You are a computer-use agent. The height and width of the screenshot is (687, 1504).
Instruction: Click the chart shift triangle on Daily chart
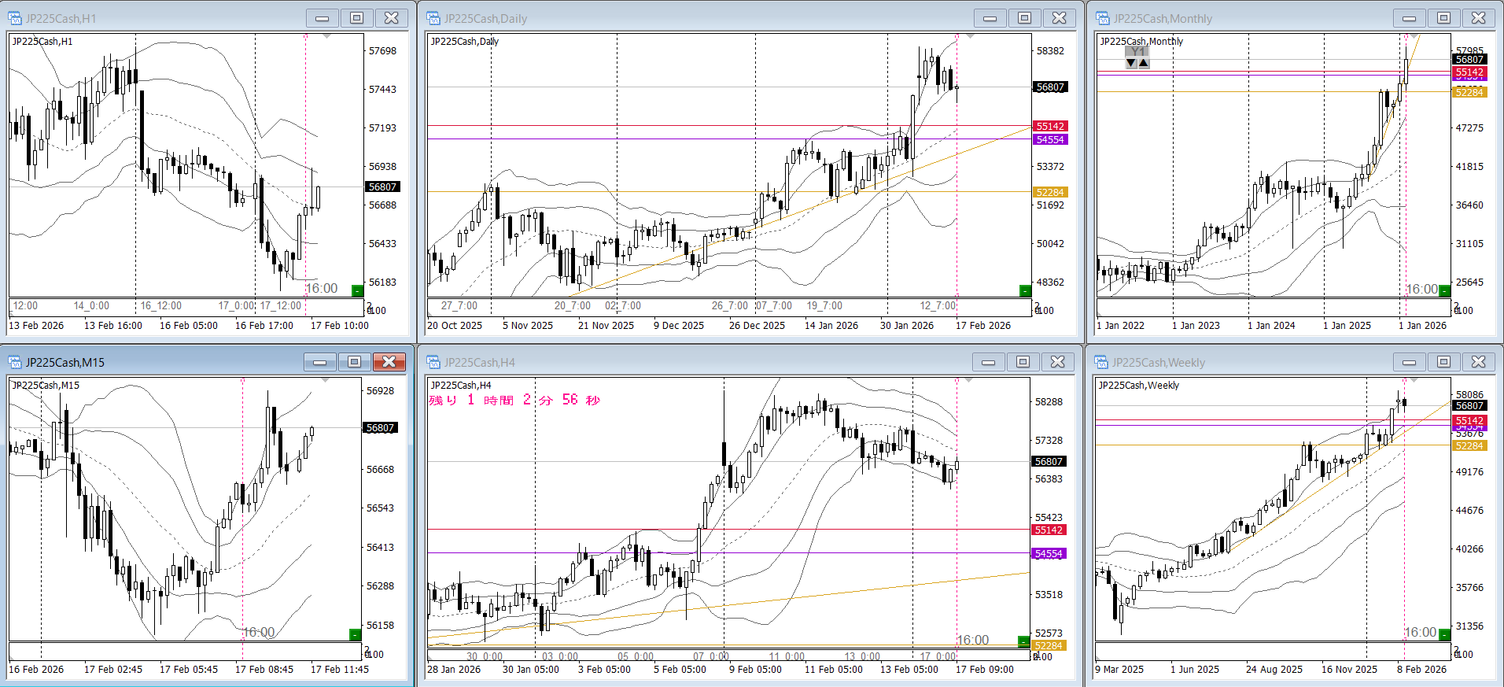click(970, 37)
